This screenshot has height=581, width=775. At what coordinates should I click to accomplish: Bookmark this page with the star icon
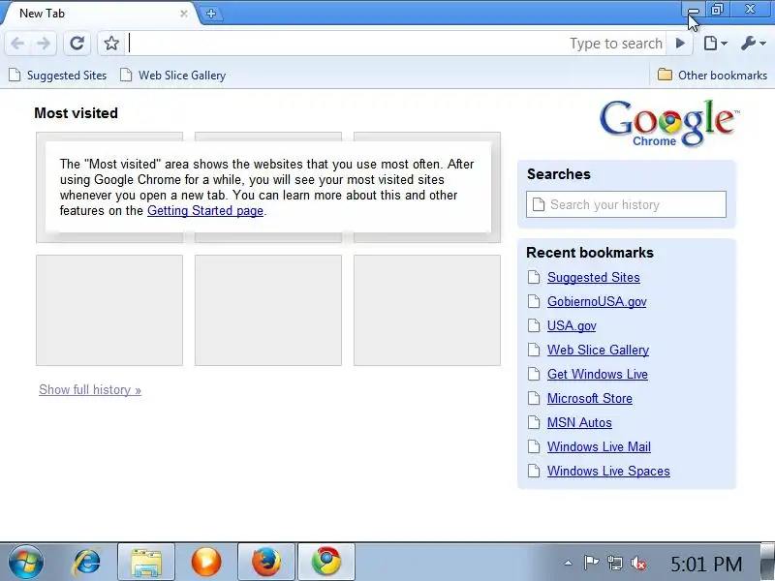pos(111,44)
